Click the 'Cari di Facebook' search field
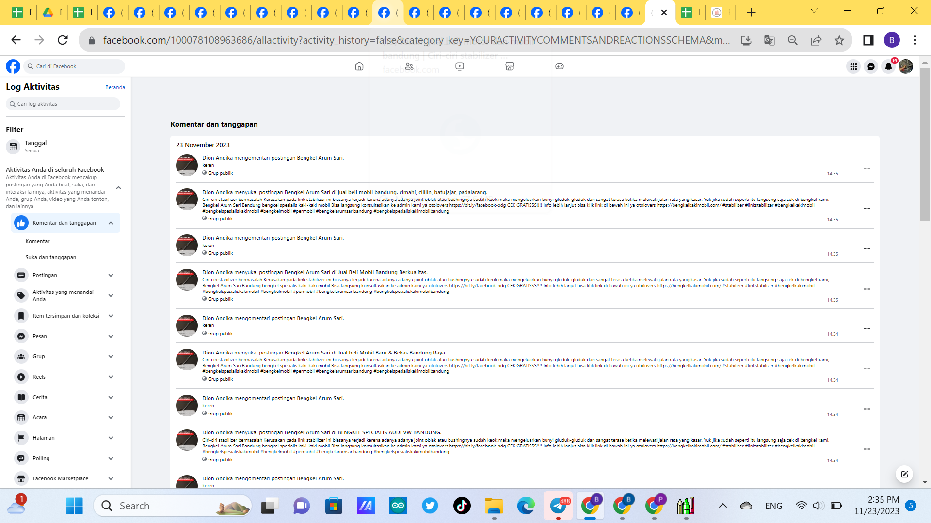 74,66
